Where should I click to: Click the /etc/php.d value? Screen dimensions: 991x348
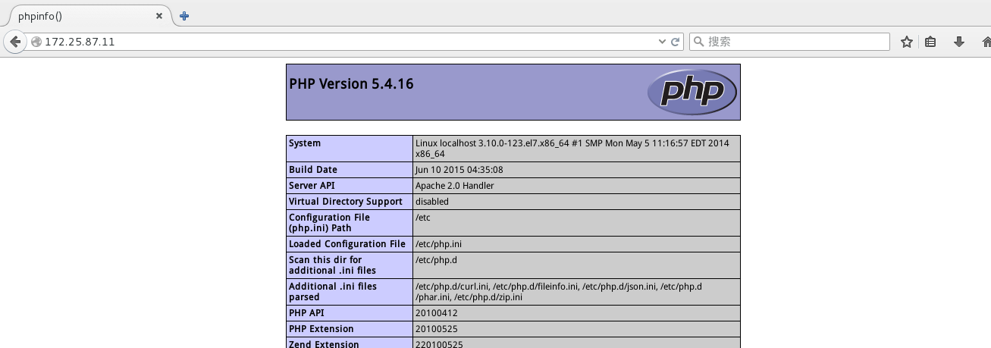click(436, 260)
